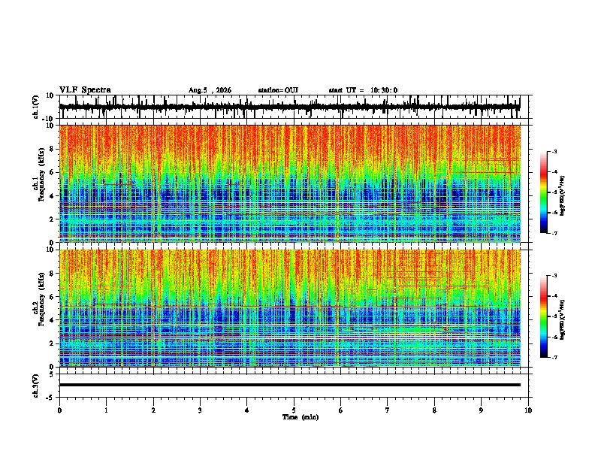The width and height of the screenshot is (595, 460).
Task: Click the "-7" label on ch.1 color bar
Action: [554, 233]
